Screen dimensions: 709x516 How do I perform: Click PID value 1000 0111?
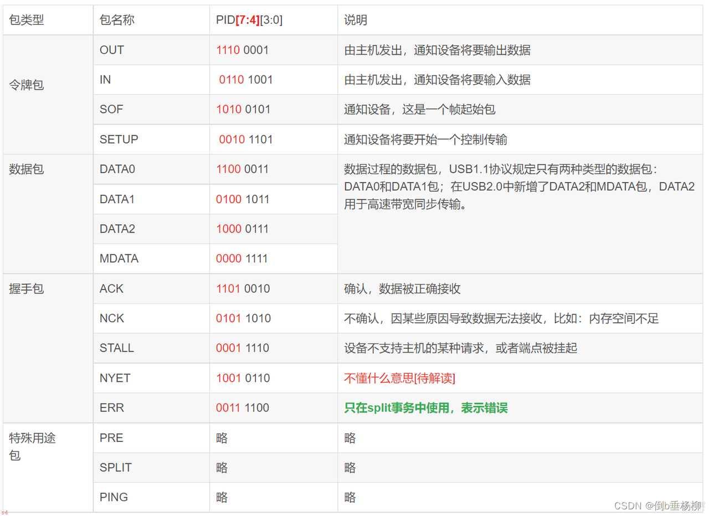click(243, 229)
